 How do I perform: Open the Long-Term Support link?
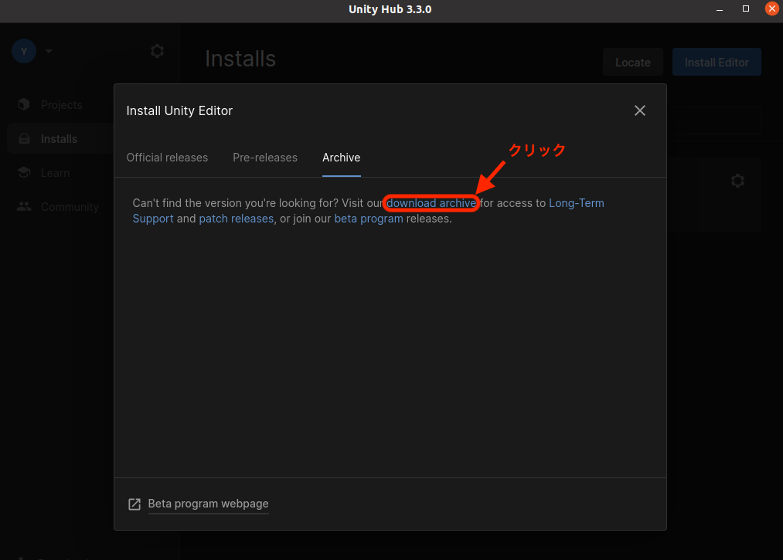point(577,202)
